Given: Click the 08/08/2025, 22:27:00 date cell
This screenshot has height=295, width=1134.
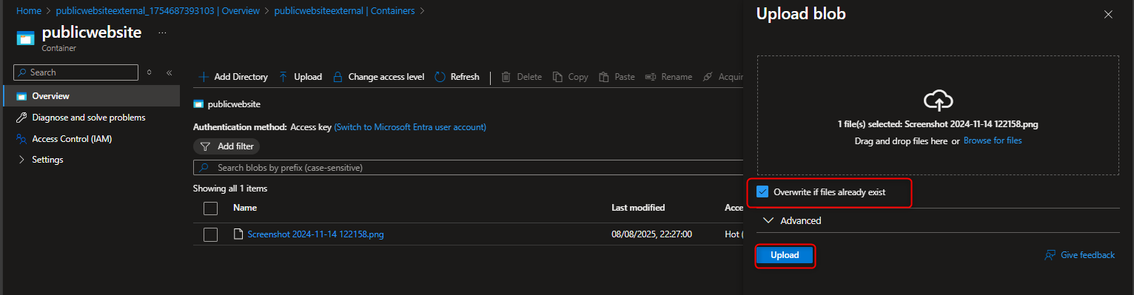Looking at the screenshot, I should 651,234.
